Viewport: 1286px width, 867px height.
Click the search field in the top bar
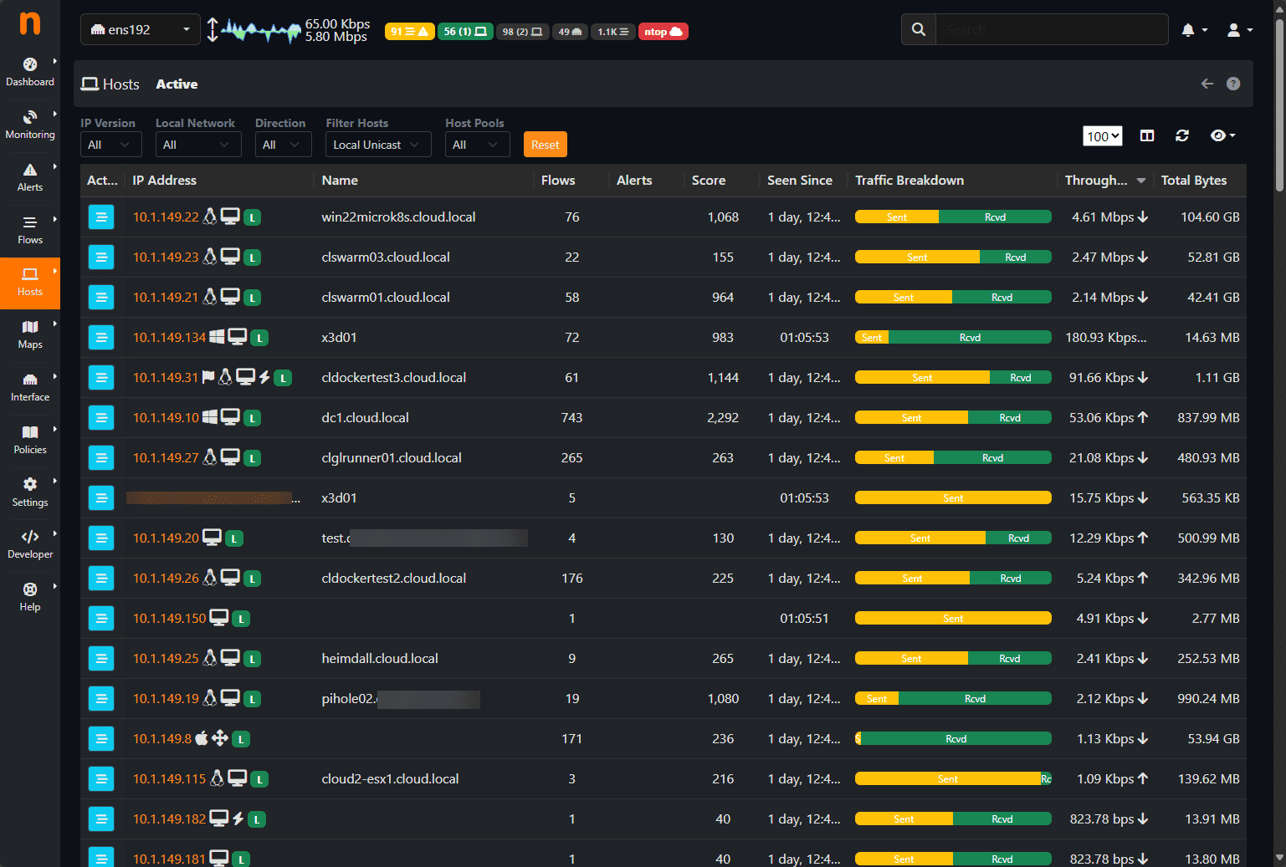point(1050,29)
